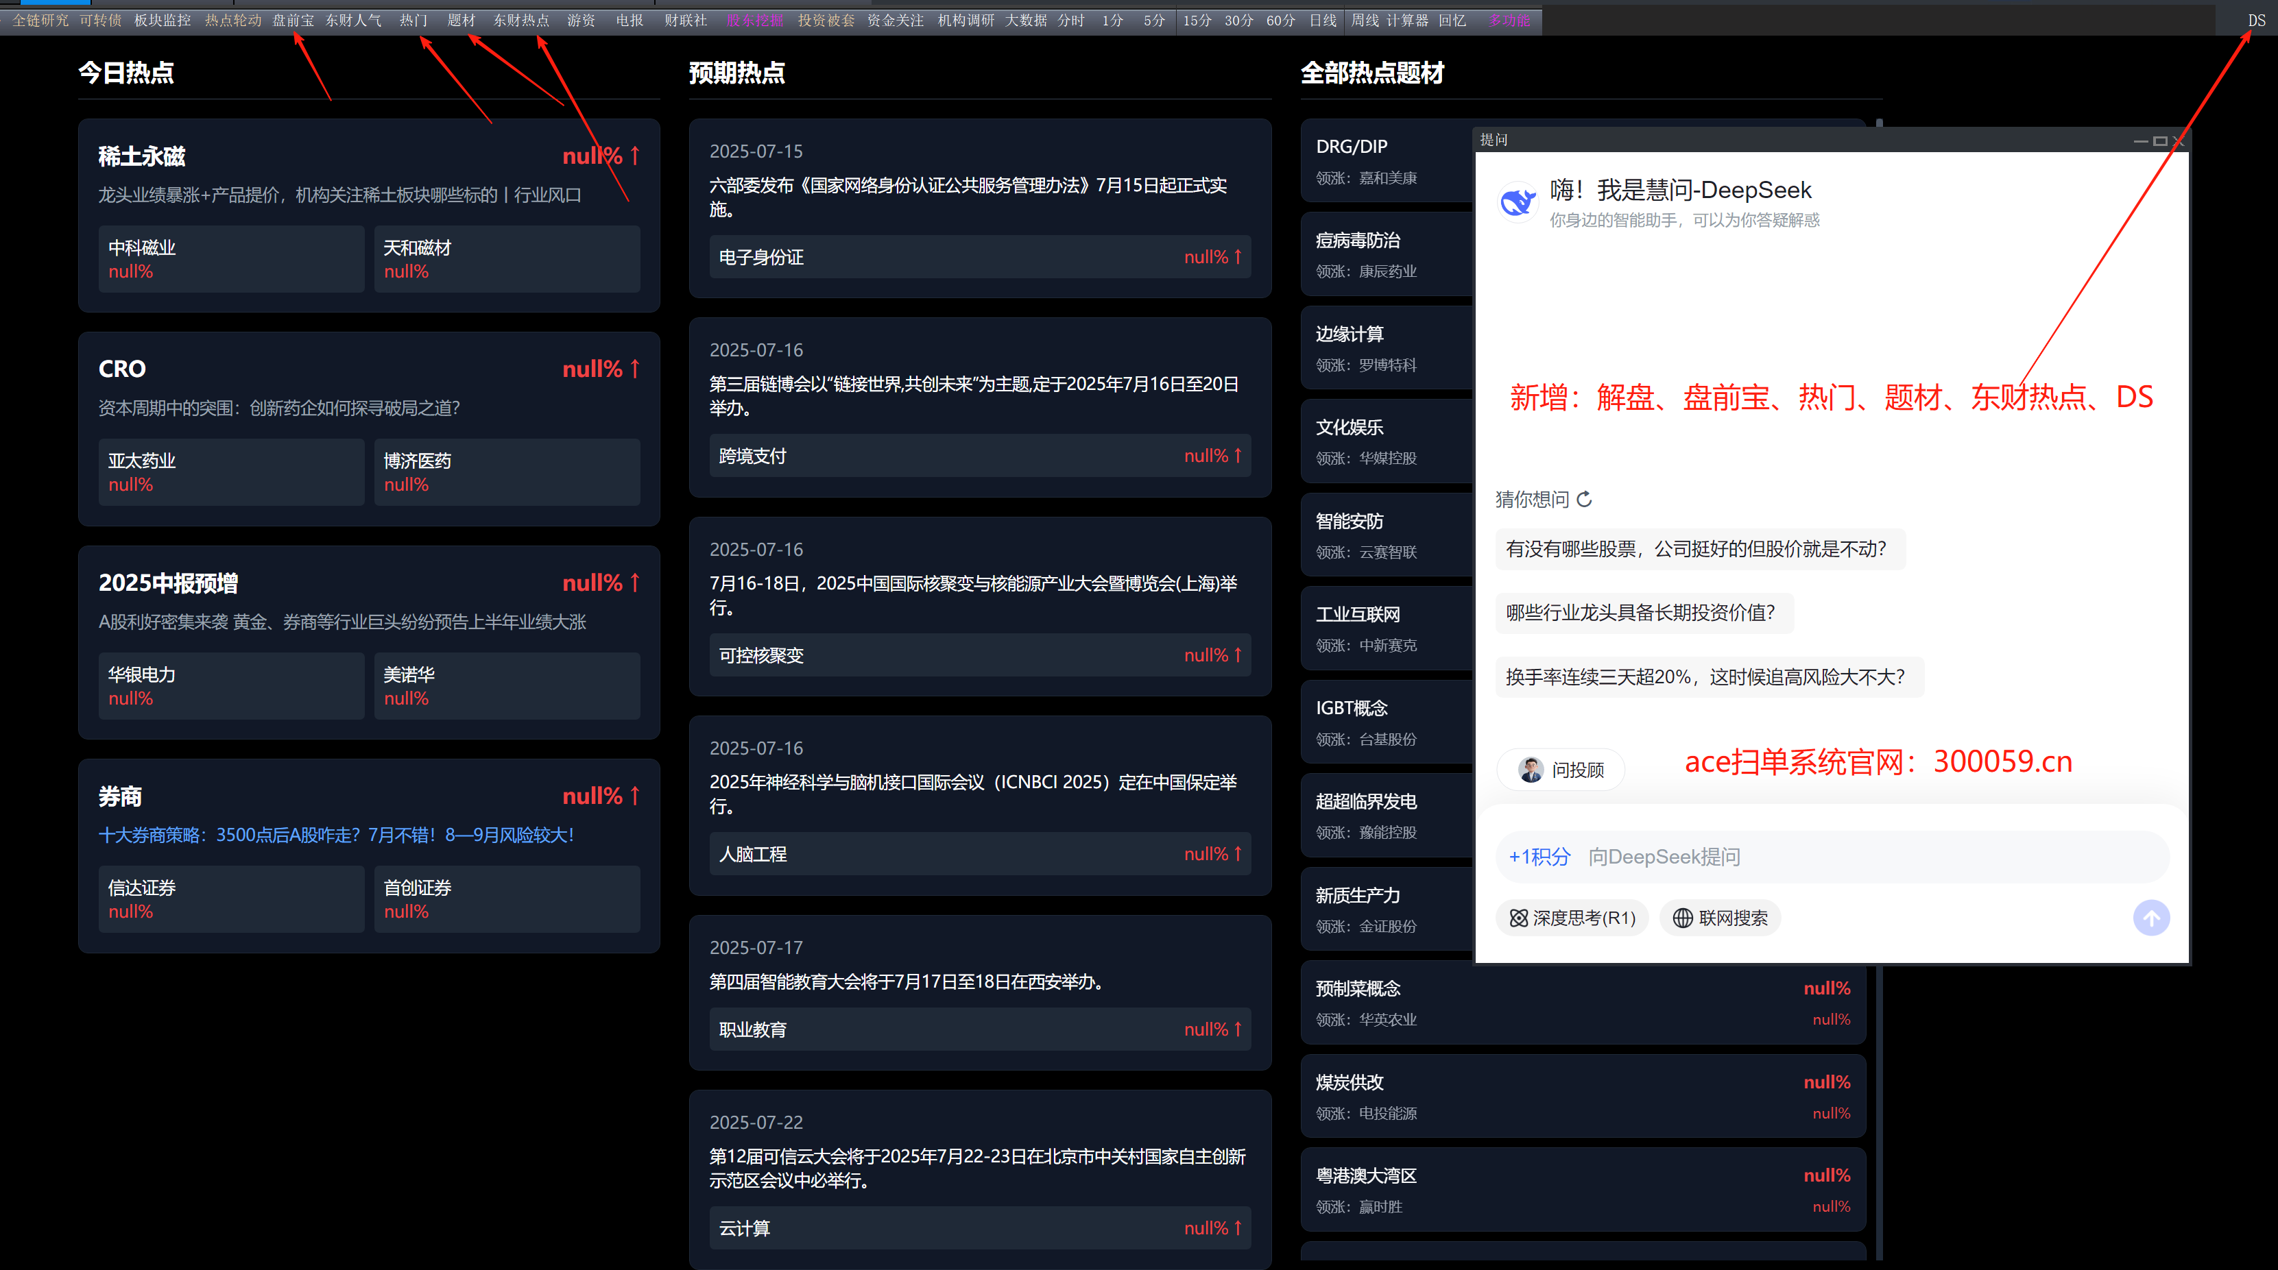2278x1270 pixels.
Task: Open the 人脑工程 concept row
Action: tap(980, 854)
